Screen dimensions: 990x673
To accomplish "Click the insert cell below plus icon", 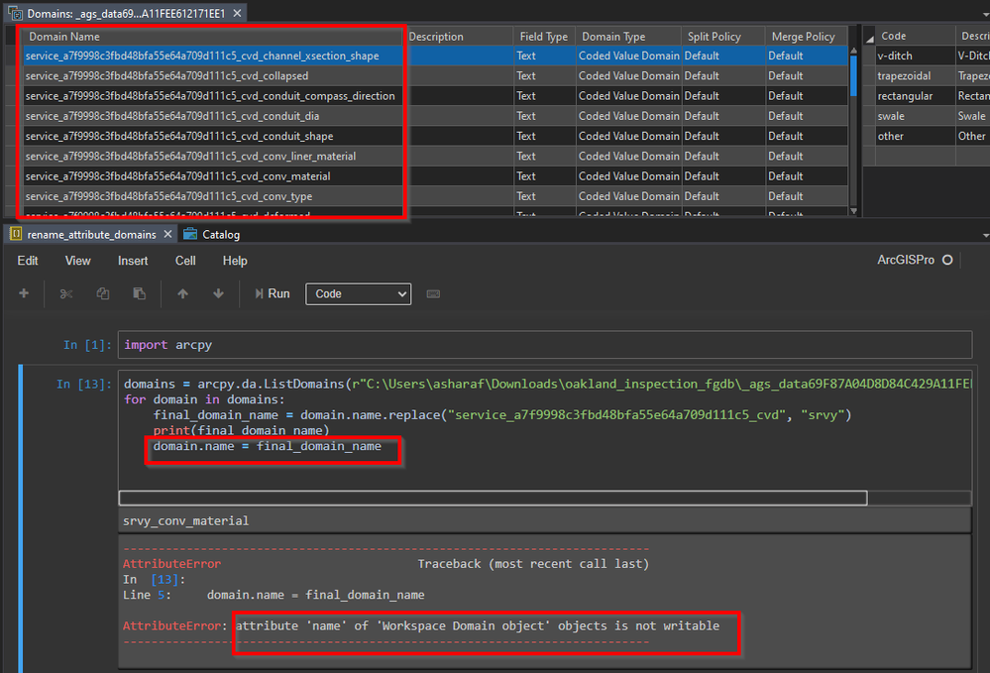I will click(x=24, y=294).
